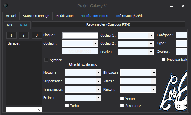191x115 pixels.
Task: Click the MAX UPGRADES button
Action: coord(80,51)
